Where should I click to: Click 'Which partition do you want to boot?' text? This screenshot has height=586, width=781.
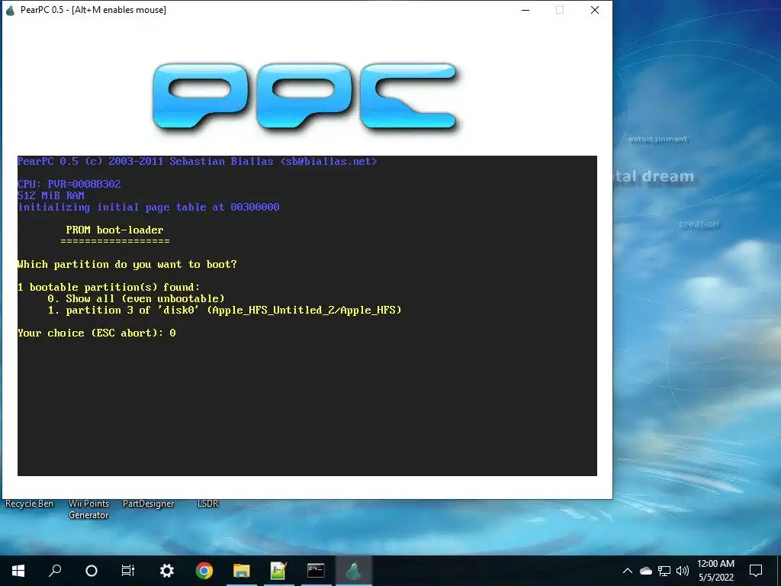(x=127, y=264)
